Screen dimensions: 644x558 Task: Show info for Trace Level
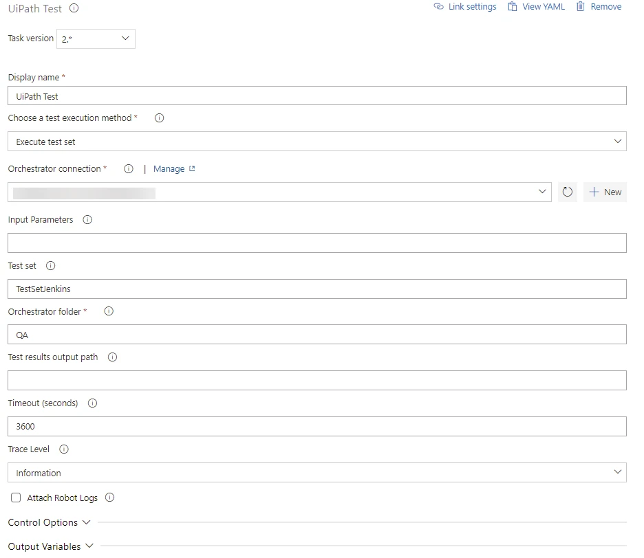tap(64, 449)
